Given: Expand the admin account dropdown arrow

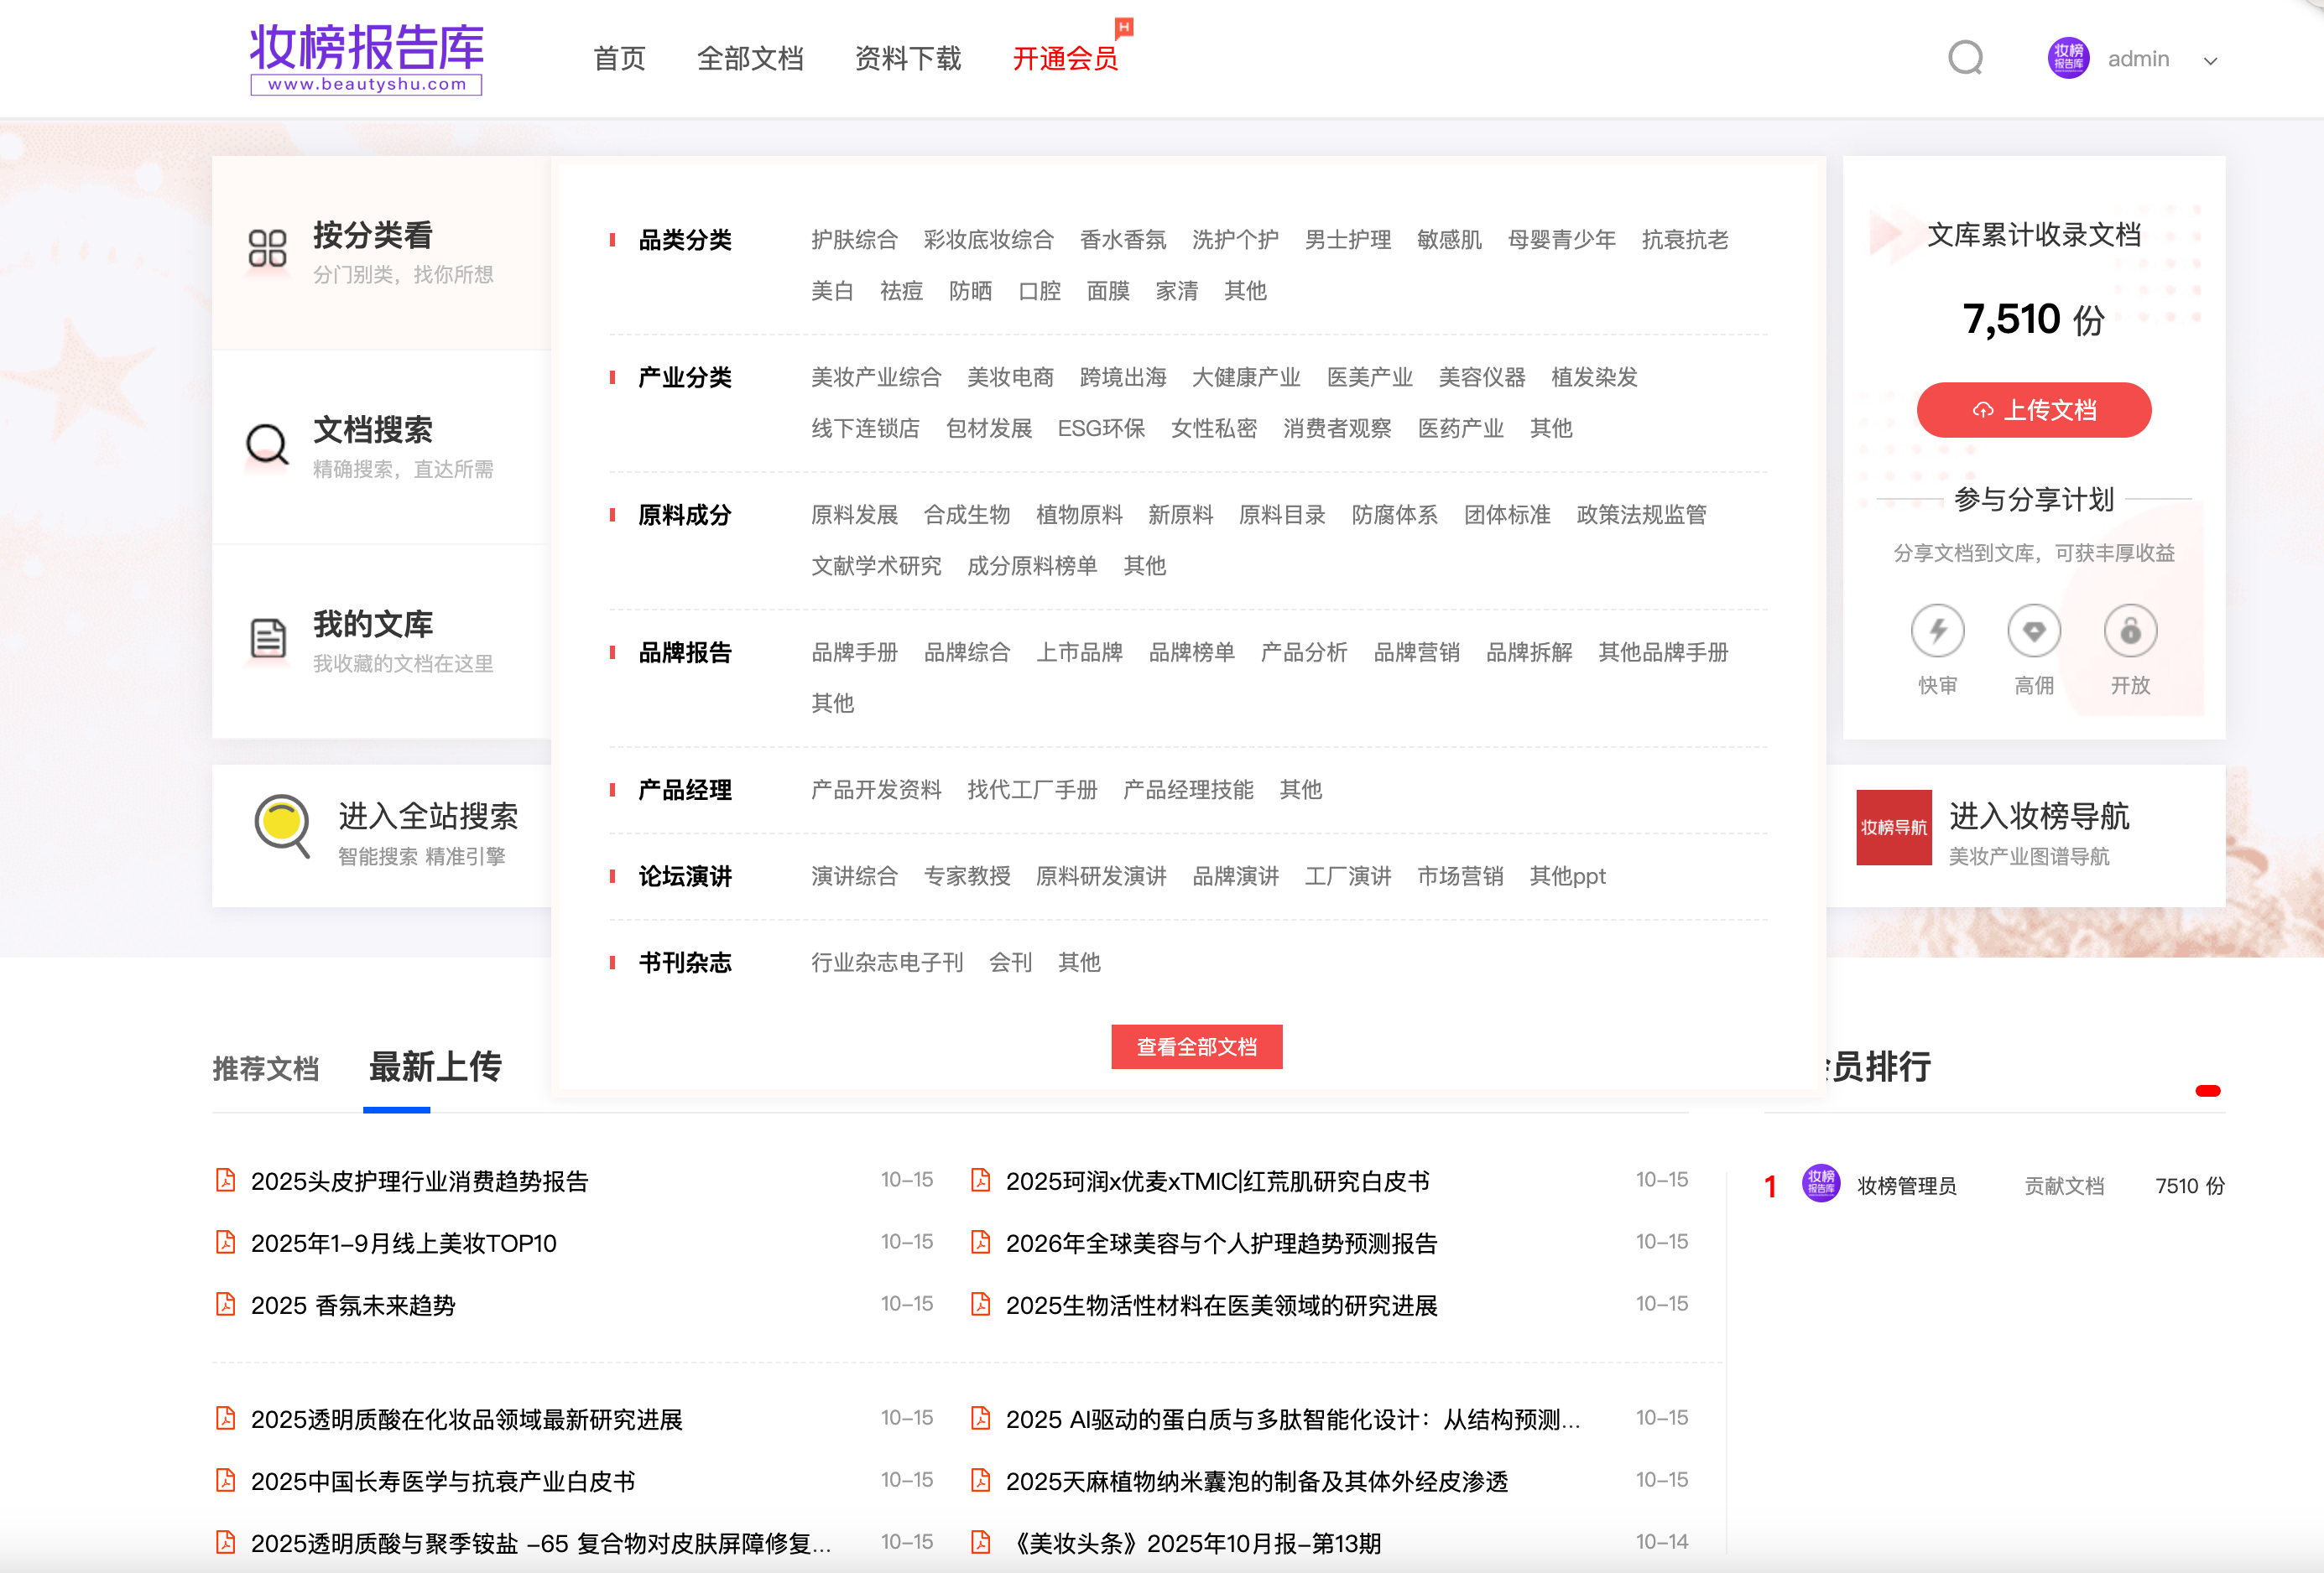Looking at the screenshot, I should click(x=2210, y=61).
